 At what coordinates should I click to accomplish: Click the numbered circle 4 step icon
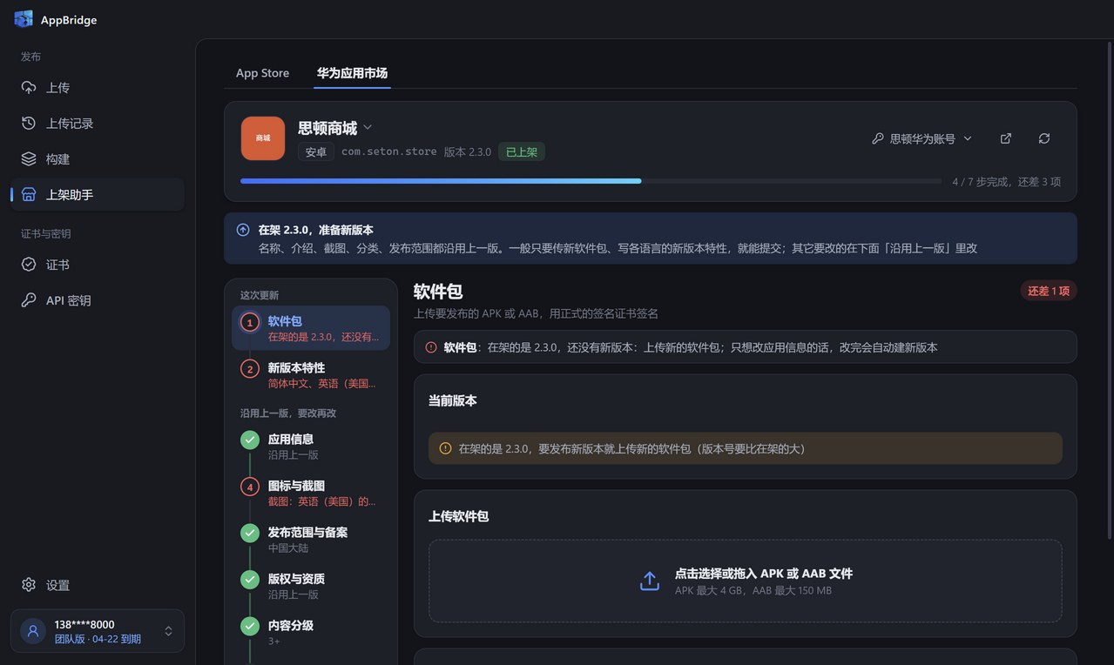click(x=250, y=487)
